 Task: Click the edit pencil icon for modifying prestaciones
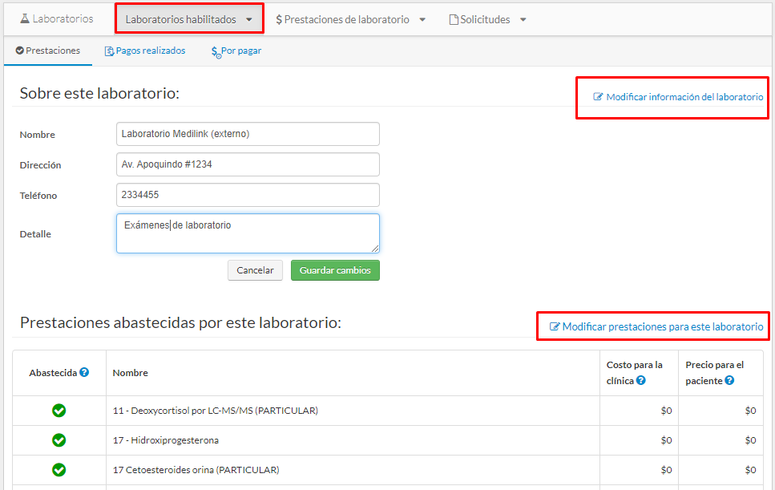(555, 327)
